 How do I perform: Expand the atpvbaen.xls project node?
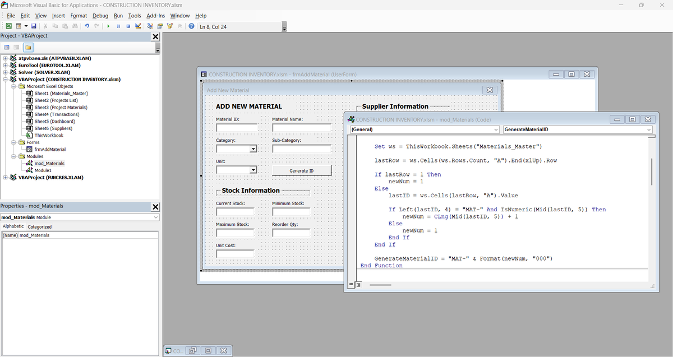click(6, 58)
